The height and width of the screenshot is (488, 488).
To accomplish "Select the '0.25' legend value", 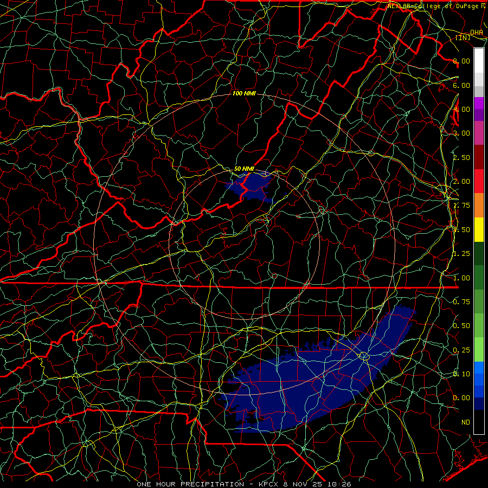I will pos(461,350).
